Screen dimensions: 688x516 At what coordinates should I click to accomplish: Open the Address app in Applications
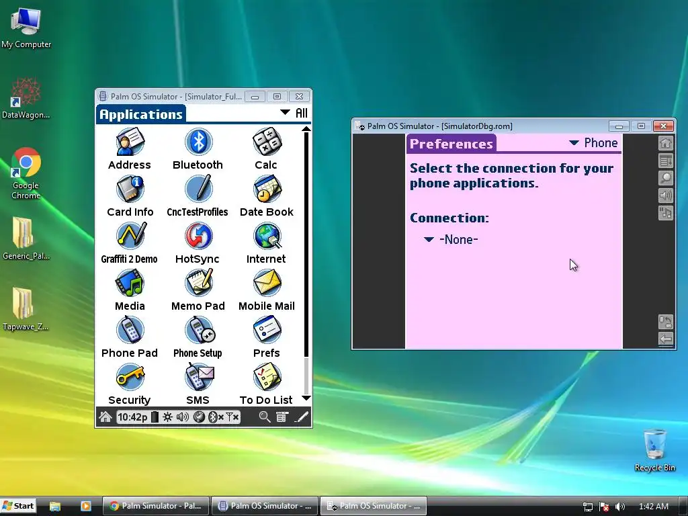pyautogui.click(x=130, y=148)
